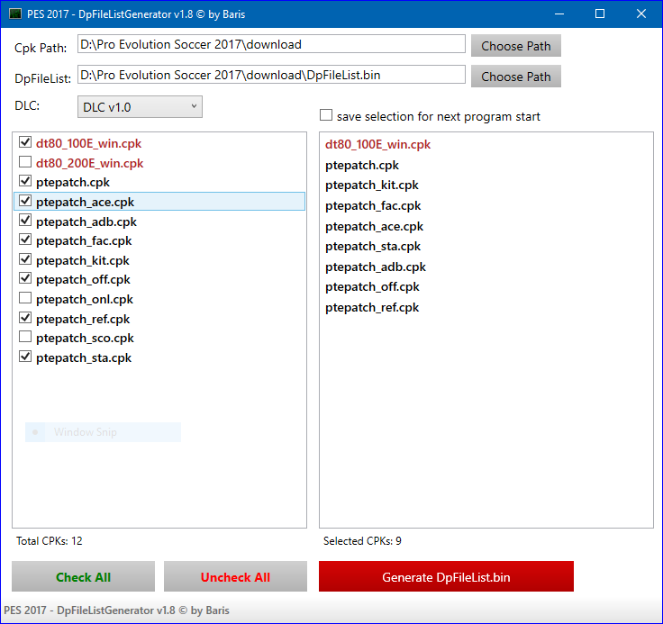Uncheck the ptepatch.cpk checkbox
The image size is (663, 624).
(x=25, y=181)
